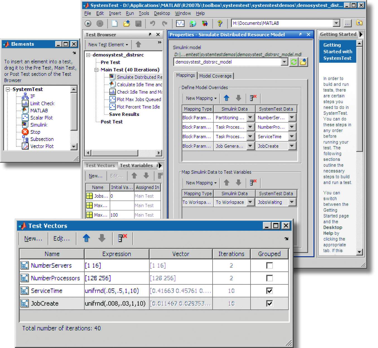Image resolution: width=378 pixels, height=348 pixels.
Task: Switch to the Model Coverage tab
Action: click(x=215, y=76)
